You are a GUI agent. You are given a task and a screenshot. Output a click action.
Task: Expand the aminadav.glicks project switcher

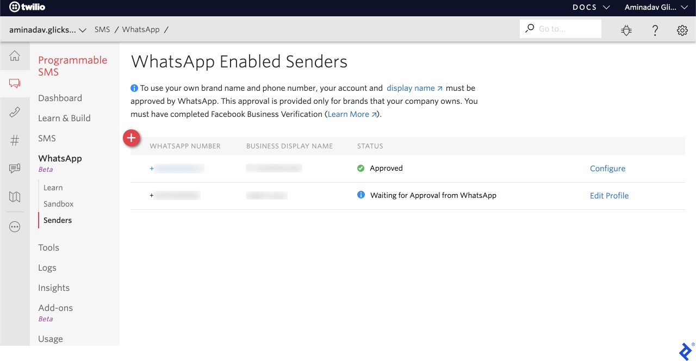pos(48,30)
